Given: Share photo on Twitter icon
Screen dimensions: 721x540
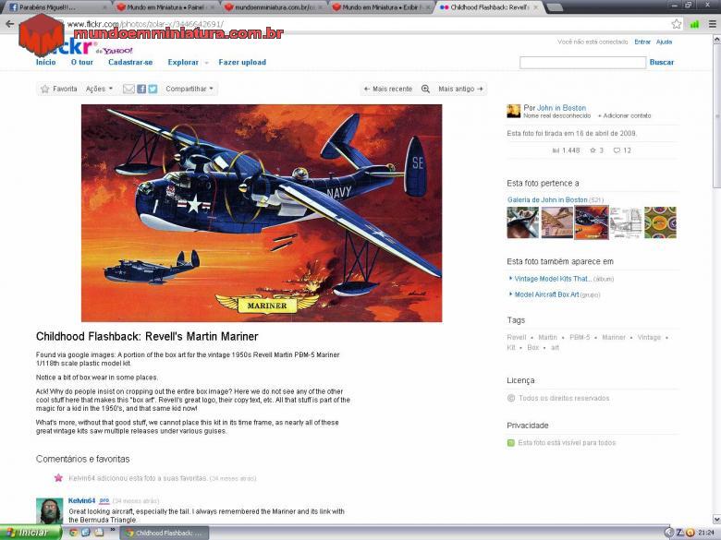Looking at the screenshot, I should pyautogui.click(x=153, y=90).
